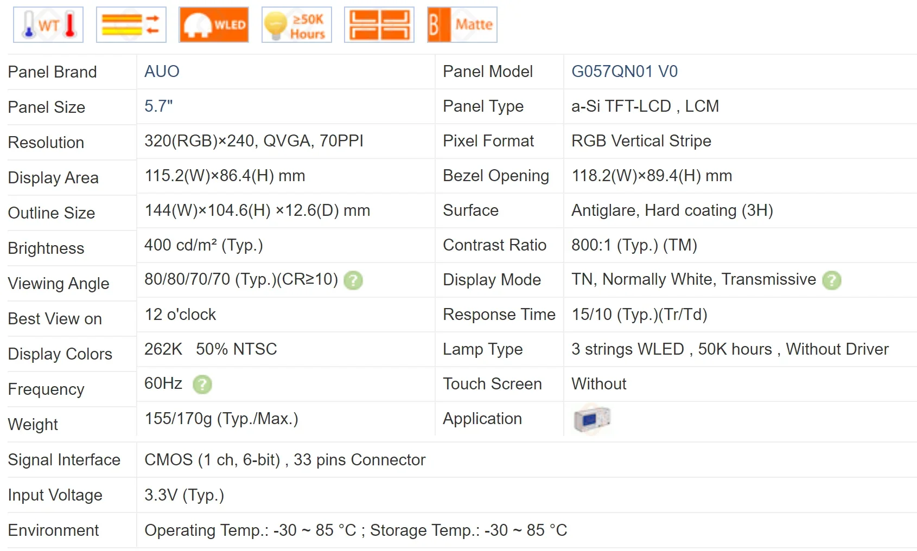Select the operating and storage temperature text
The image size is (917, 551).
[356, 530]
